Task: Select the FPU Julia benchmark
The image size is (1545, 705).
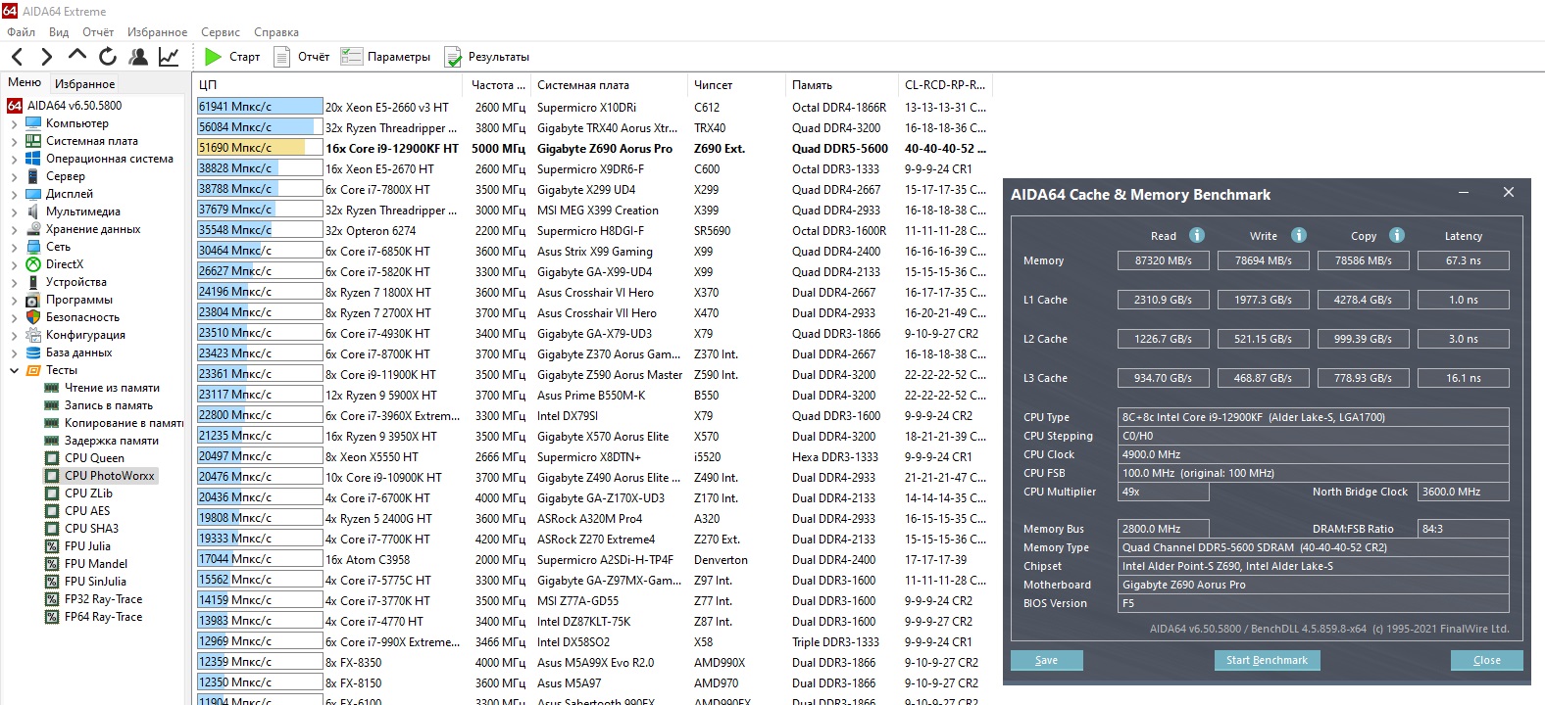Action: click(87, 546)
